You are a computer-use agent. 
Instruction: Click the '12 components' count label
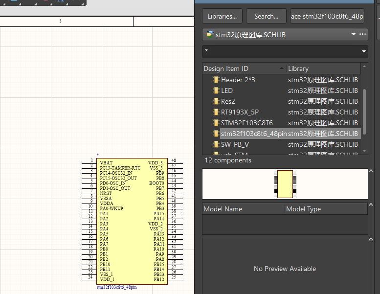228,160
